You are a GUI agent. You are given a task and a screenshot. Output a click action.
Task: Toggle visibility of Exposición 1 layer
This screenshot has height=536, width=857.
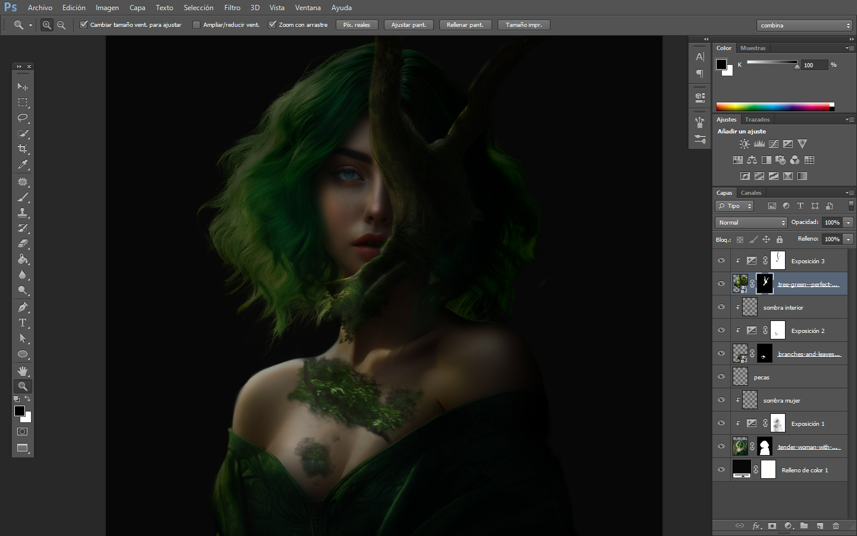point(721,423)
